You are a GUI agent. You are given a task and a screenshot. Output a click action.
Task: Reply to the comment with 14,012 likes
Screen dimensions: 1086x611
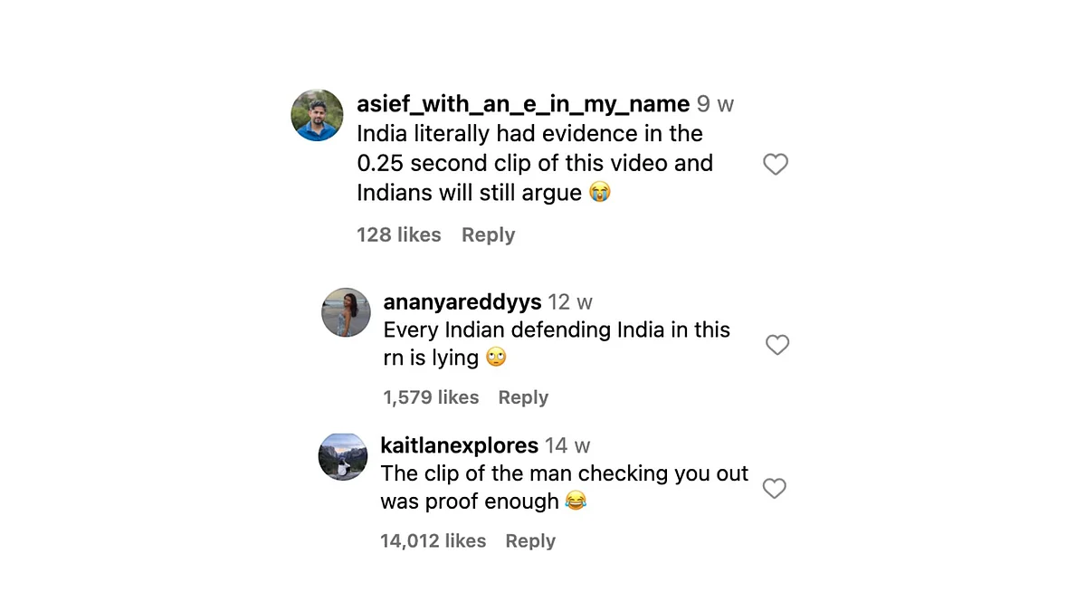coord(530,541)
